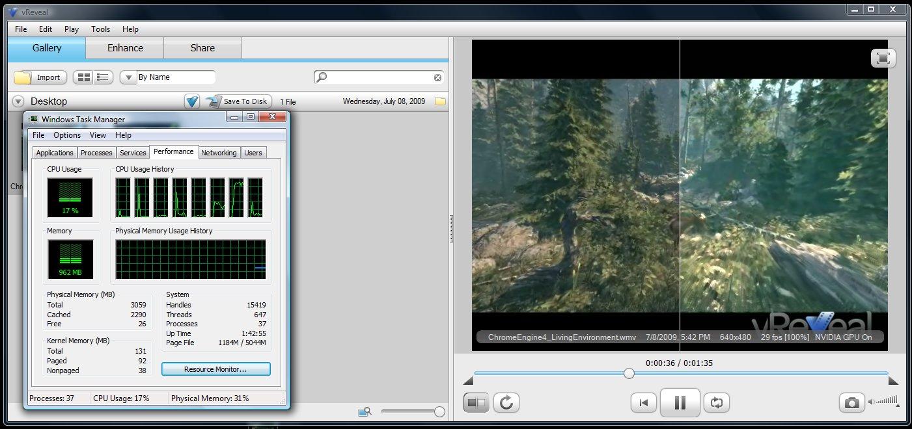Image resolution: width=912 pixels, height=429 pixels.
Task: Pause the video playback
Action: [680, 403]
